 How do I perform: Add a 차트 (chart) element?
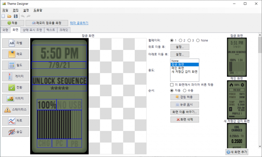[16, 121]
